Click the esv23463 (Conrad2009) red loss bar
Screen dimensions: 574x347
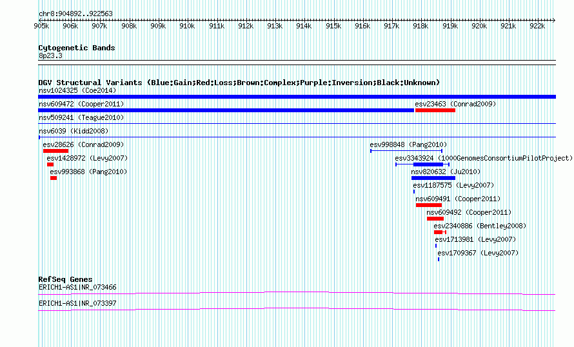click(435, 110)
